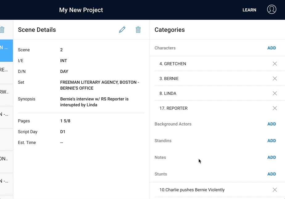Select the highlighted blue scene in the left list
The width and height of the screenshot is (285, 199).
pos(6,50)
